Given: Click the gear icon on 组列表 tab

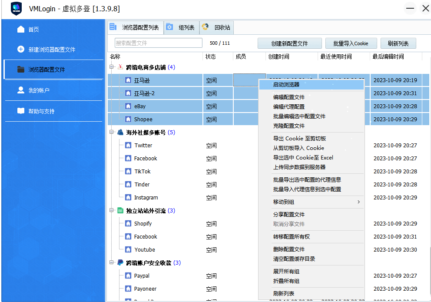Looking at the screenshot, I should 169,27.
